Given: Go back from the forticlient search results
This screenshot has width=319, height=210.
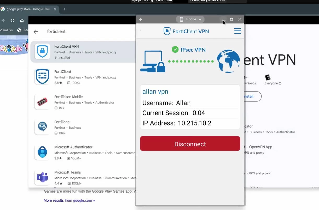Looking at the screenshot, I should pos(36,32).
